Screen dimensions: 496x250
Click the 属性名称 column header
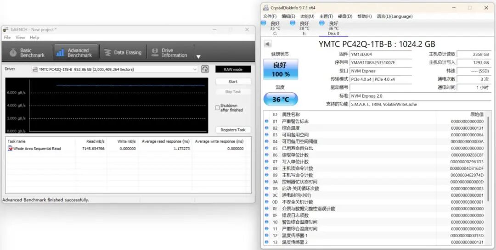pos(291,114)
